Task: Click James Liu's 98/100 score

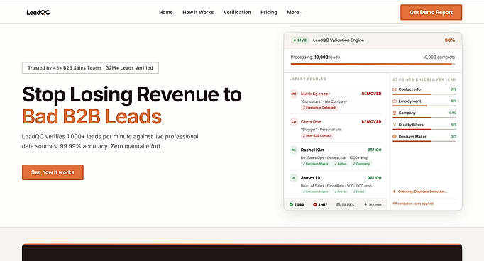Action: coord(374,178)
